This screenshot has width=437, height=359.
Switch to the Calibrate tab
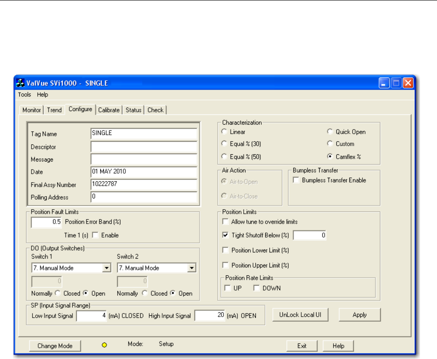coord(109,110)
